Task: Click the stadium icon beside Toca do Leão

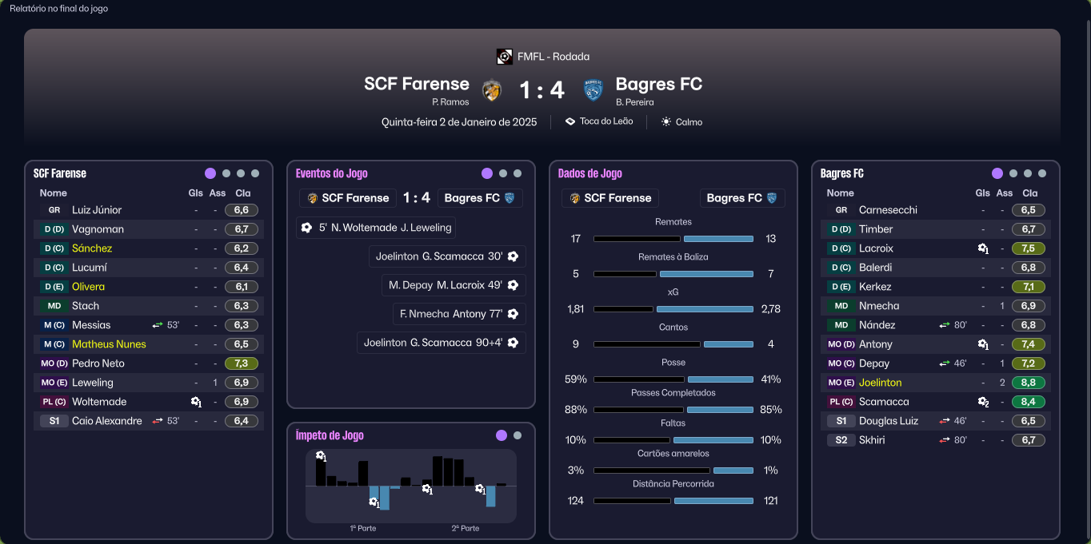Action: click(570, 122)
